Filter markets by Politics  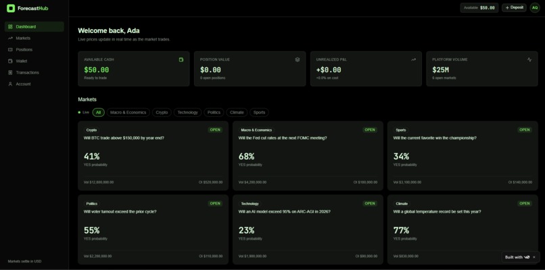point(214,113)
